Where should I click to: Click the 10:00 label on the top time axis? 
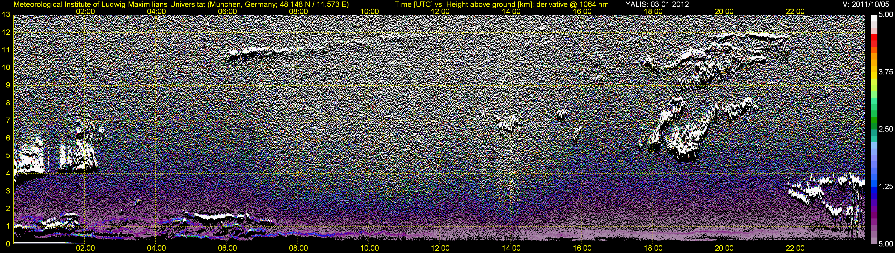coord(369,11)
